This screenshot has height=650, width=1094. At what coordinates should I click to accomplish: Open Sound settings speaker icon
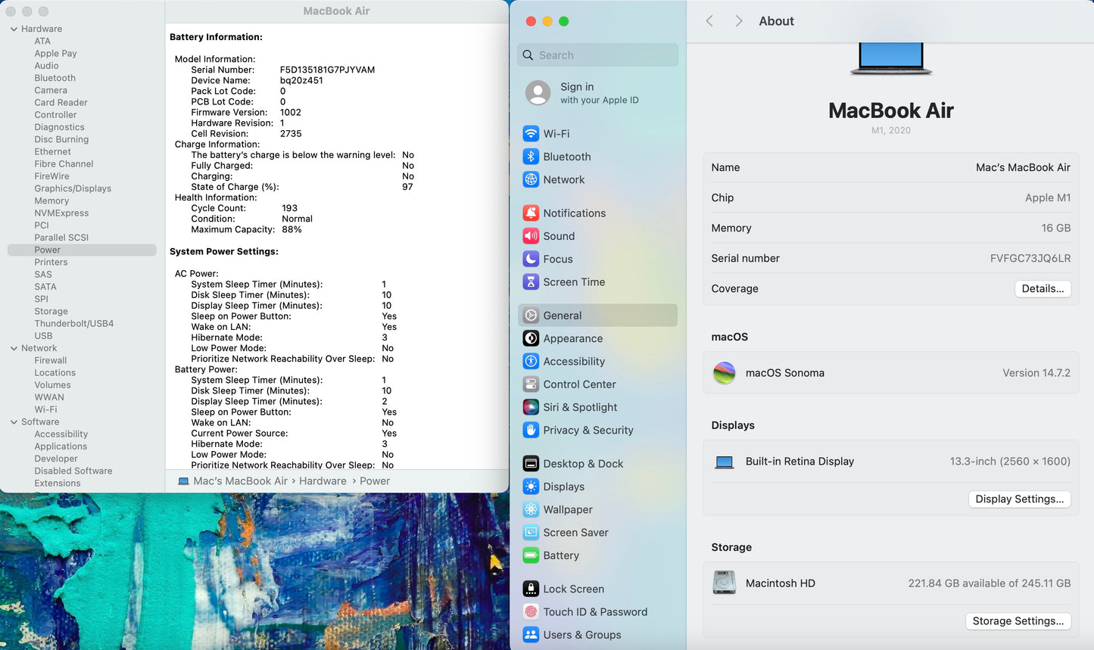[x=531, y=236]
